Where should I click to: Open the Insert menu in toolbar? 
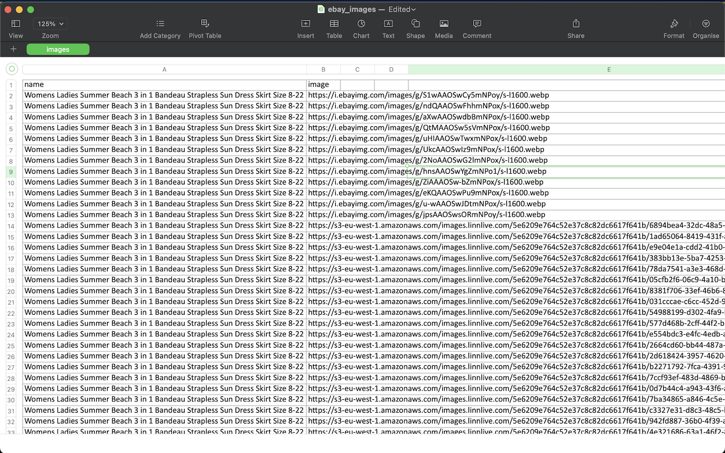pyautogui.click(x=306, y=24)
